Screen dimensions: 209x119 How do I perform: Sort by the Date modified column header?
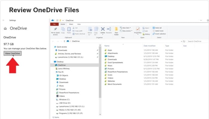point(149,46)
